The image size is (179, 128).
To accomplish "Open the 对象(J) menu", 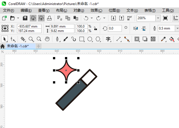I will [x=79, y=11].
